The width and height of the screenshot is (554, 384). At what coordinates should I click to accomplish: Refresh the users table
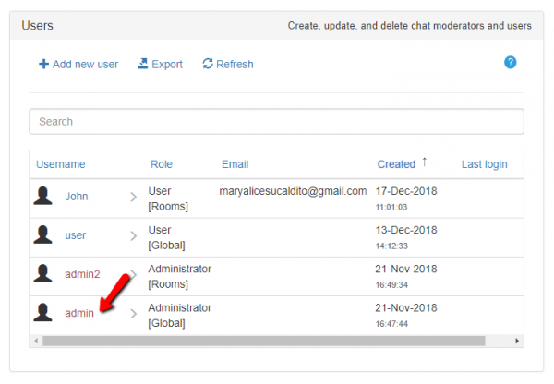(x=228, y=65)
